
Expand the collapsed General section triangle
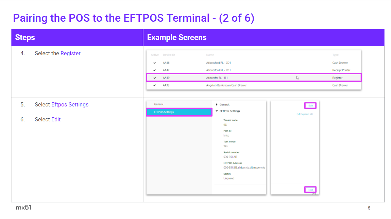(x=217, y=105)
